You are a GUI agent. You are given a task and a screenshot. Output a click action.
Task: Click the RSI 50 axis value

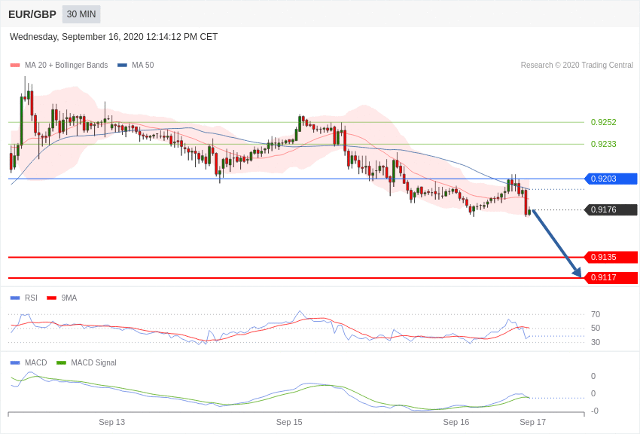pyautogui.click(x=596, y=328)
